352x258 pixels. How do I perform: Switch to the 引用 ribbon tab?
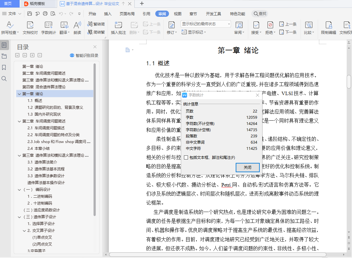click(146, 14)
